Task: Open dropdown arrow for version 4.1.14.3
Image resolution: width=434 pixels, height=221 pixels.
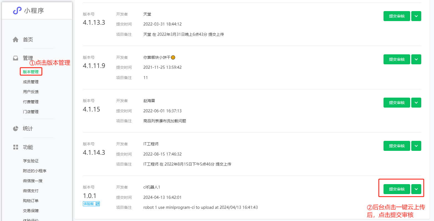Action: (416, 146)
